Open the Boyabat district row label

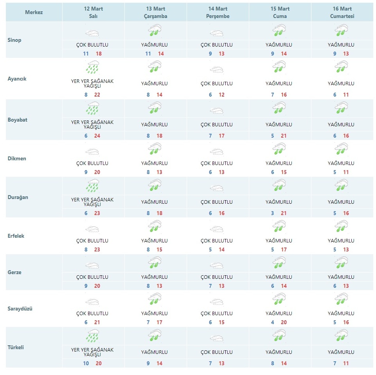point(18,120)
